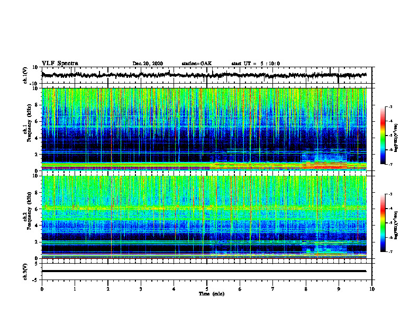Click the ch.1 color bar log(PSD) label
The height and width of the screenshot is (324, 419).
point(396,138)
